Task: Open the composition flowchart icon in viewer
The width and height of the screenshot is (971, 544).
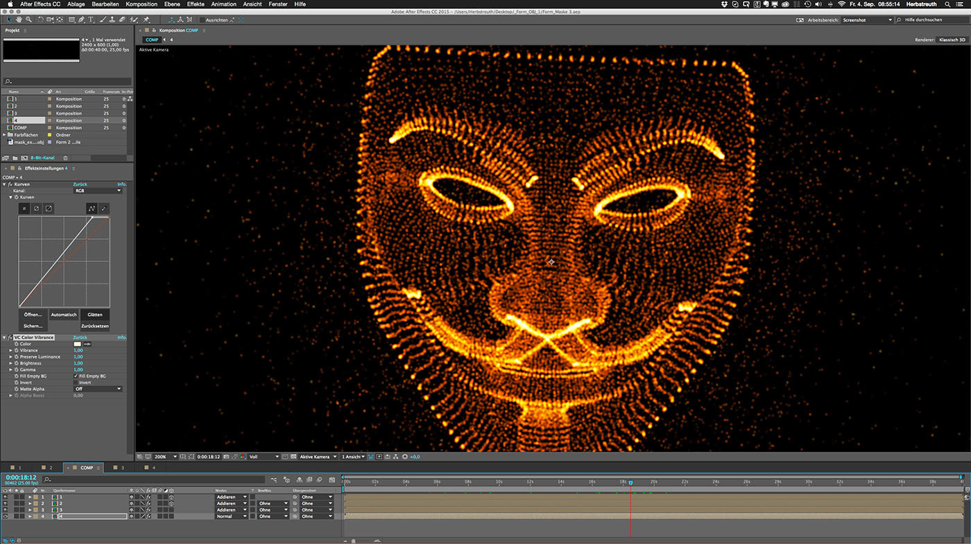Action: click(395, 457)
